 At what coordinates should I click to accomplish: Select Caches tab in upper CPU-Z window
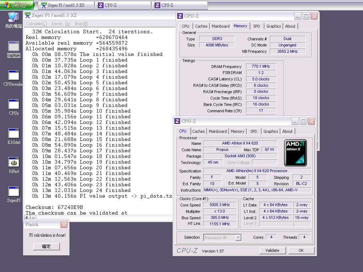coord(201,26)
